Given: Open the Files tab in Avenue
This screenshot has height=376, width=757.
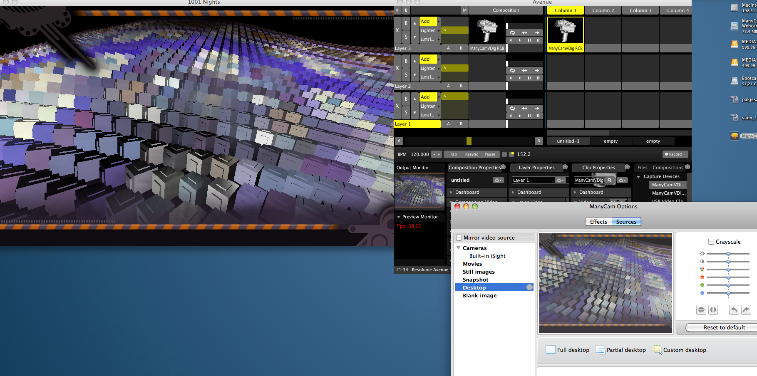Looking at the screenshot, I should pyautogui.click(x=642, y=168).
